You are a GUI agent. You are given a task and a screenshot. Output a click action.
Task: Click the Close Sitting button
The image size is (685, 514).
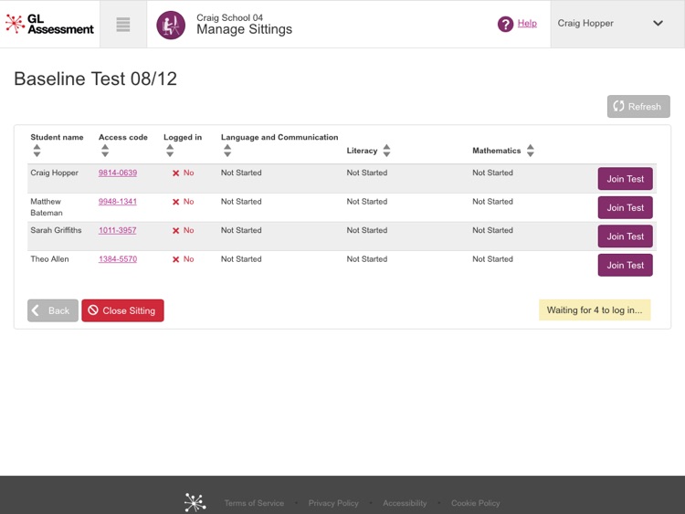point(122,310)
